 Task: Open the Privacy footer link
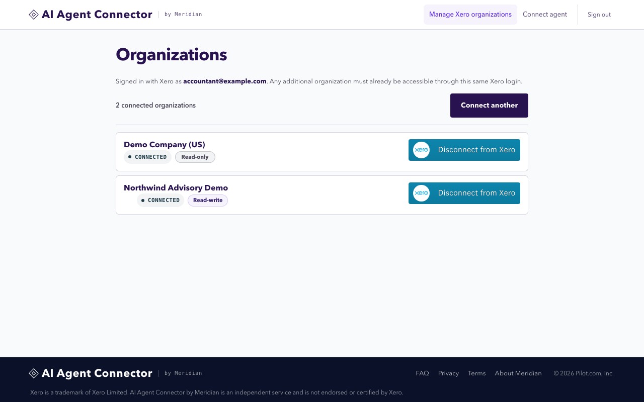[448, 373]
